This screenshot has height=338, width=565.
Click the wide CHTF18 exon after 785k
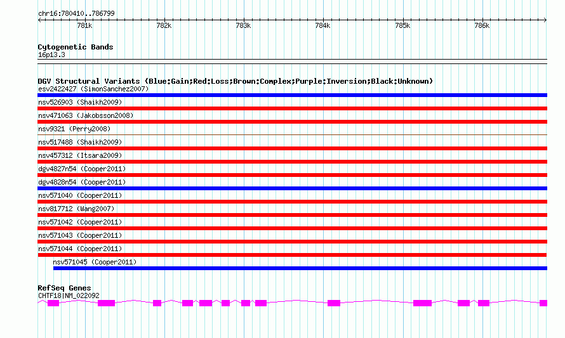coord(422,303)
